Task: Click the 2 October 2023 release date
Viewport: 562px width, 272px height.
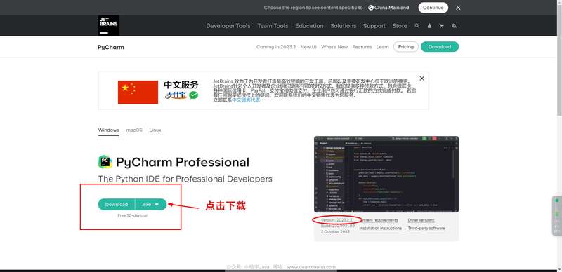Action: click(335, 231)
